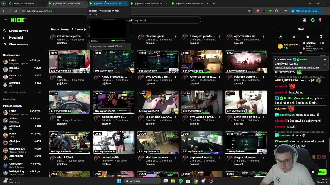The image size is (330, 185).
Task: Open the OBS icon on the taskbar
Action: coord(211,181)
